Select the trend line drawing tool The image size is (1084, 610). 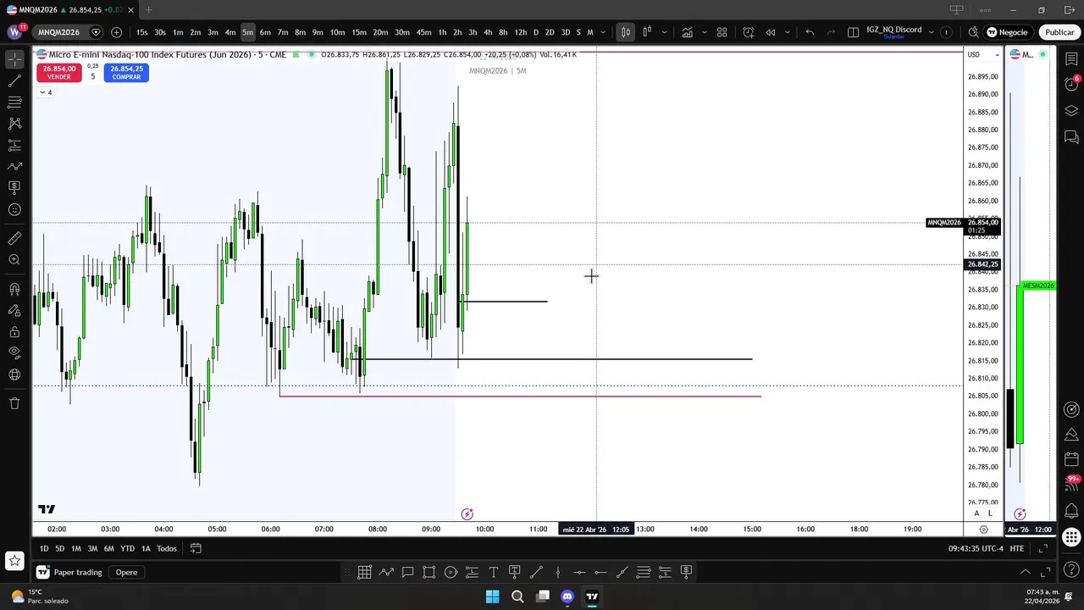[x=14, y=81]
